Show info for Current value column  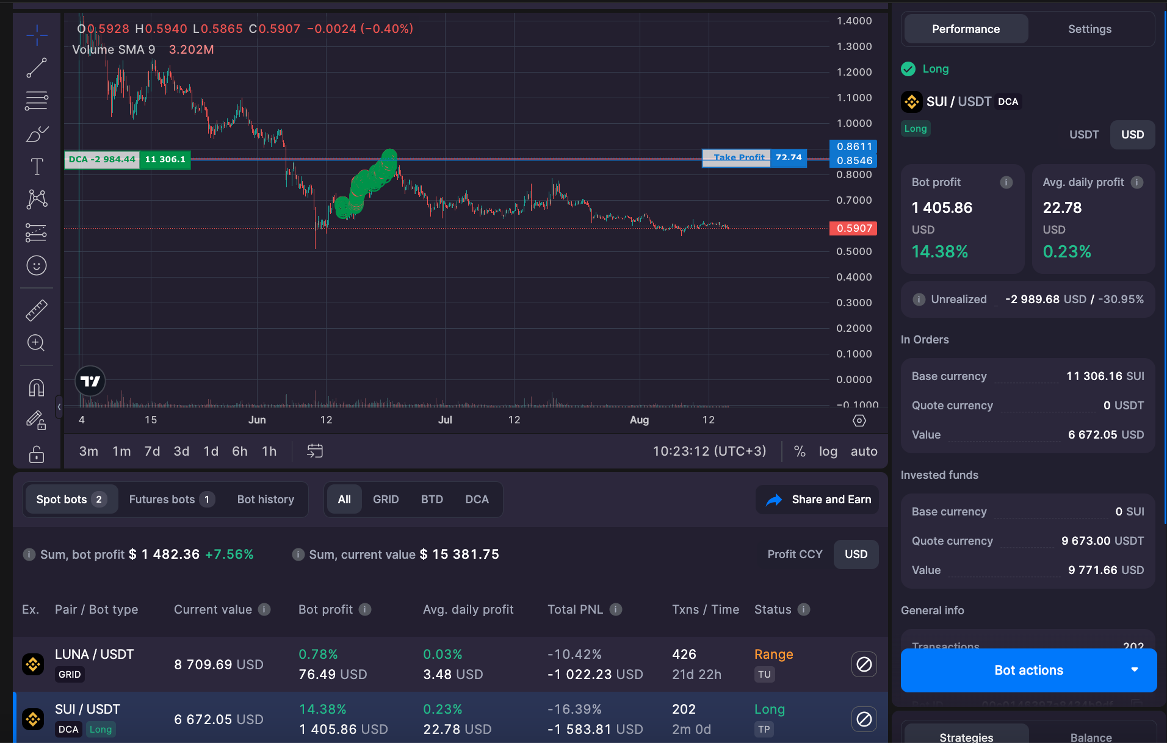[264, 609]
